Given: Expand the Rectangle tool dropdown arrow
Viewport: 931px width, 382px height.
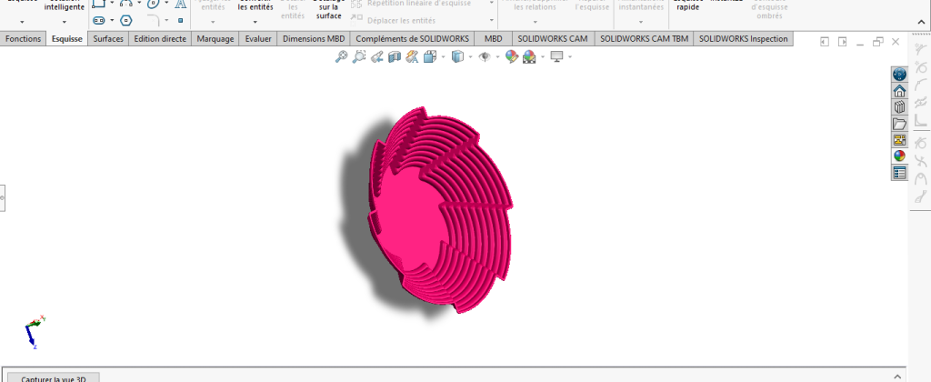Looking at the screenshot, I should (x=112, y=3).
